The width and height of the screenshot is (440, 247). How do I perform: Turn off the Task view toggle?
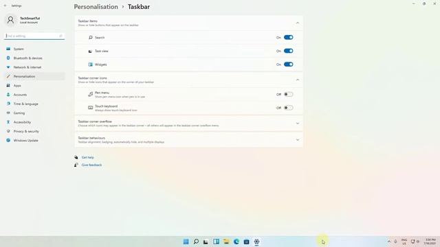tap(288, 51)
